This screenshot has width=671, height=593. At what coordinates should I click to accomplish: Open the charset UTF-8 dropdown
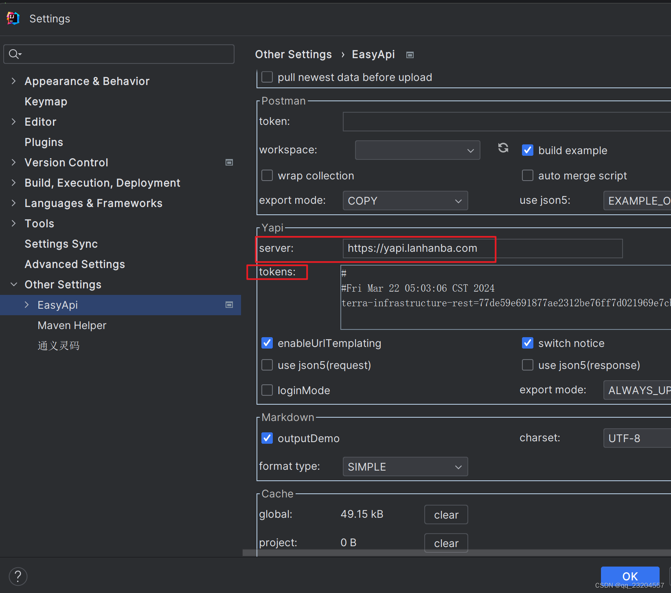tap(637, 438)
